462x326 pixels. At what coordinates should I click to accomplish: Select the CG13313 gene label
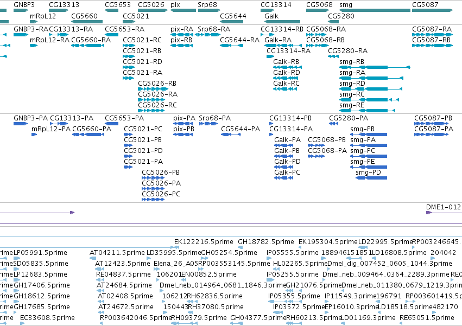(x=64, y=5)
